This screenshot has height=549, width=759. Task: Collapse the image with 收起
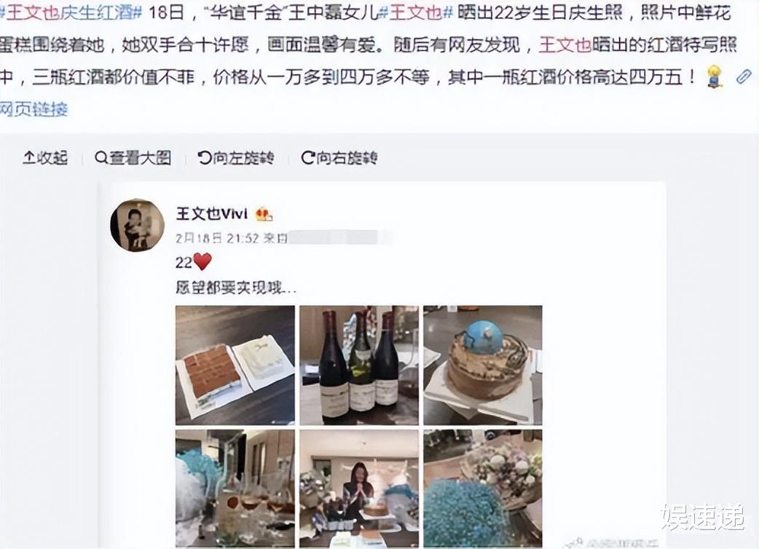[45, 158]
